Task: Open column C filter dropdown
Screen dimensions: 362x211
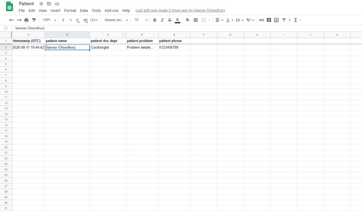Action: 123,35
